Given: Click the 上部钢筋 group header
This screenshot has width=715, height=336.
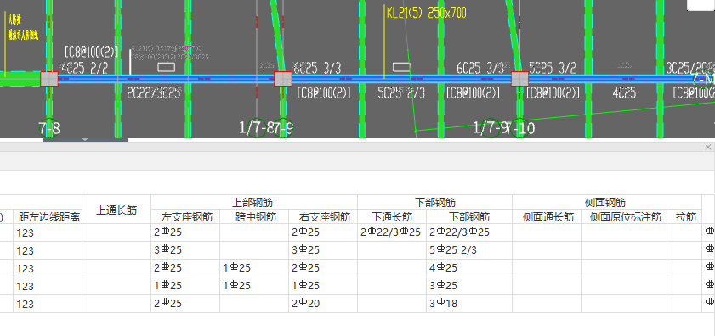Looking at the screenshot, I should point(254,202).
